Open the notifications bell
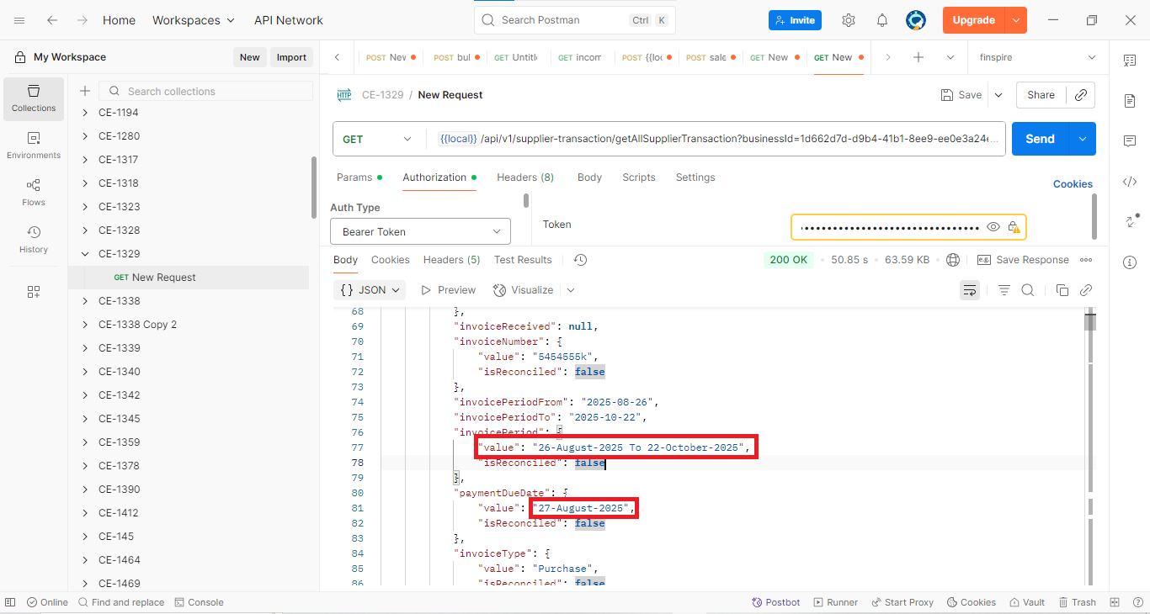1150x614 pixels. (882, 20)
